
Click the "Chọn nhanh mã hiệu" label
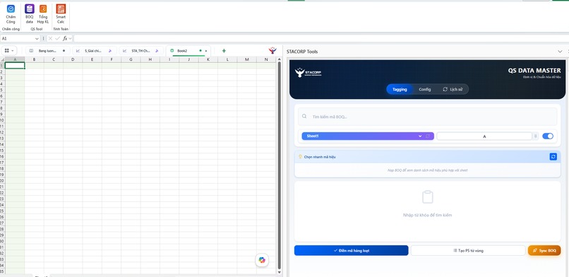tap(320, 157)
